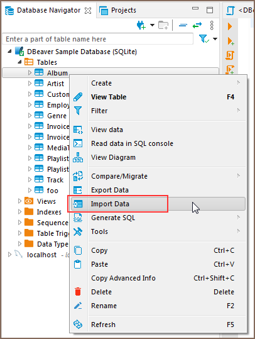Toggle Link with Editor arrows icon
The image size is (255, 339).
(197, 25)
